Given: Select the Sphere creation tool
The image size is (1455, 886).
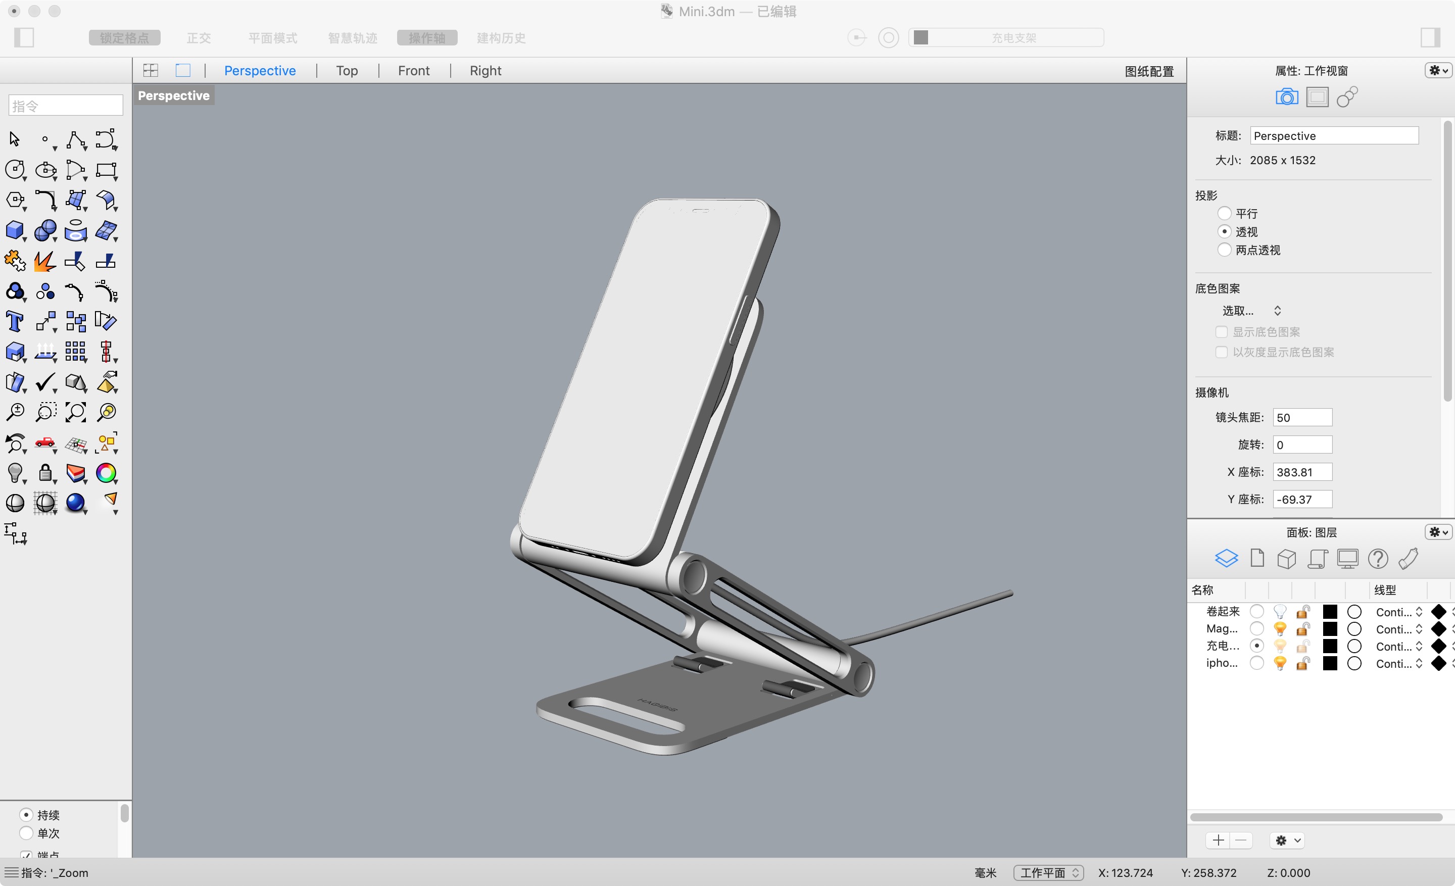Looking at the screenshot, I should 46,230.
